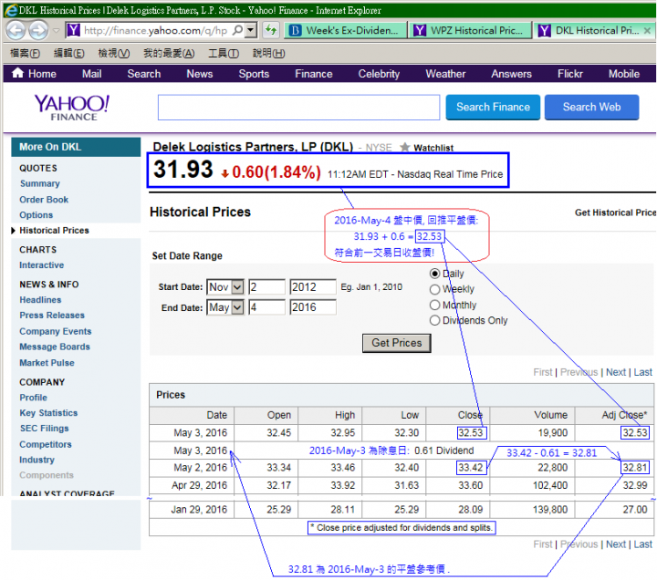Open Sports in Yahoo navigation bar
The image size is (657, 580).
coord(254,74)
